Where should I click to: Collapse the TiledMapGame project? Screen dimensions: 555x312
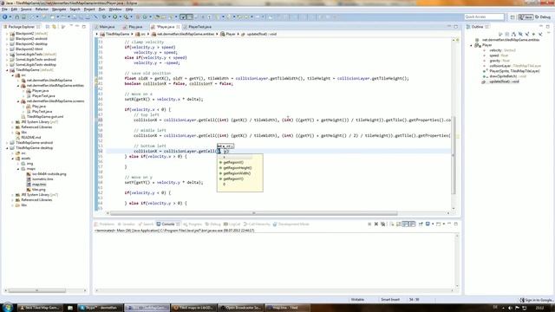coord(7,70)
